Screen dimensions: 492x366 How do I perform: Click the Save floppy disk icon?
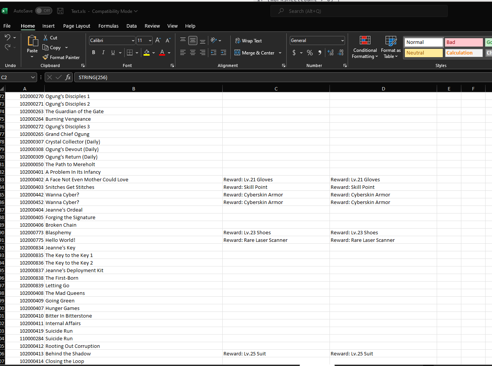pos(60,11)
